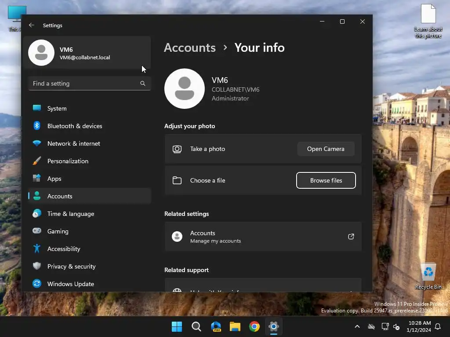Select the Recycle Bin desktop icon
Image resolution: width=450 pixels, height=337 pixels.
tap(428, 276)
